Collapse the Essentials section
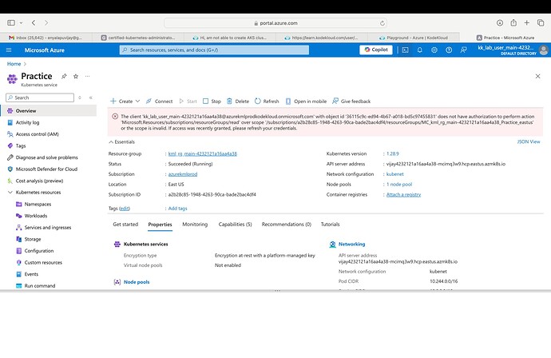The width and height of the screenshot is (551, 358). [x=121, y=142]
